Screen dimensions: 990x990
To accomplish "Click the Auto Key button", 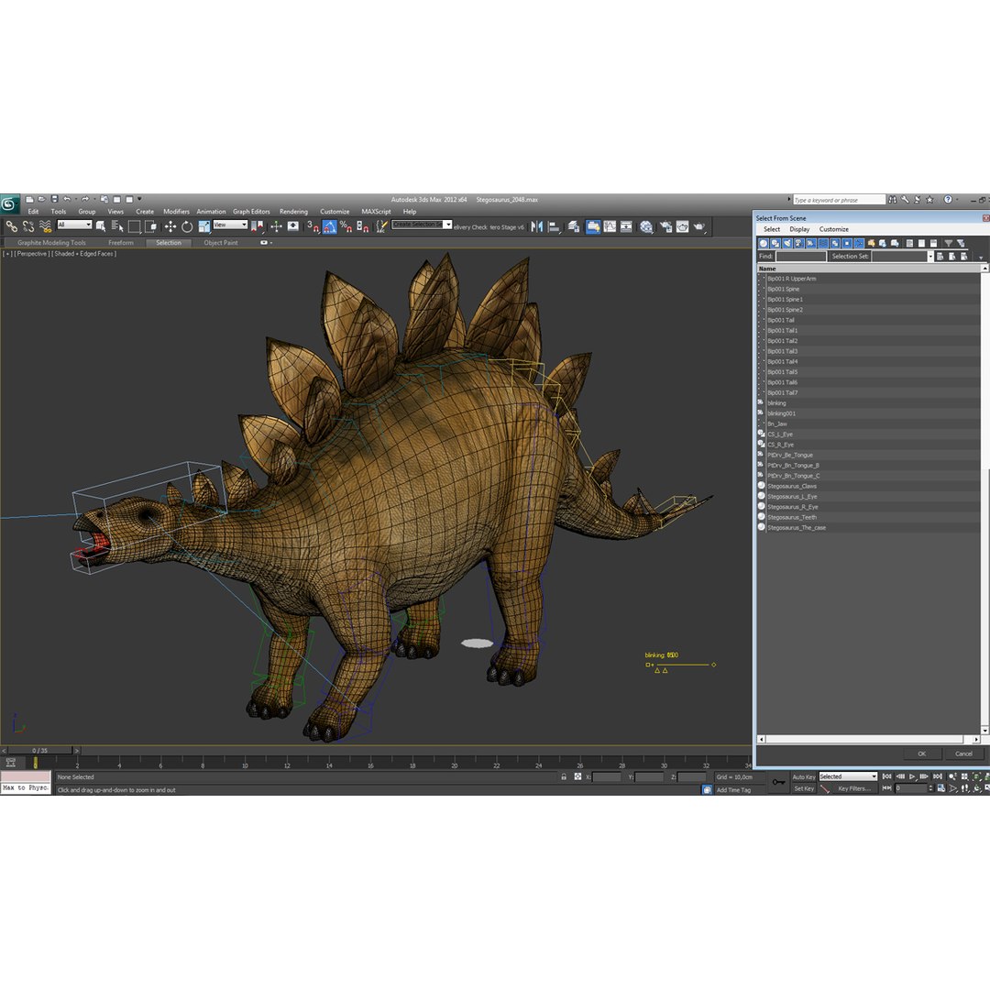I will [803, 777].
